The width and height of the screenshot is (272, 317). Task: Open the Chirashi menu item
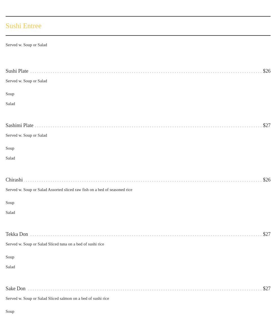pyautogui.click(x=14, y=180)
